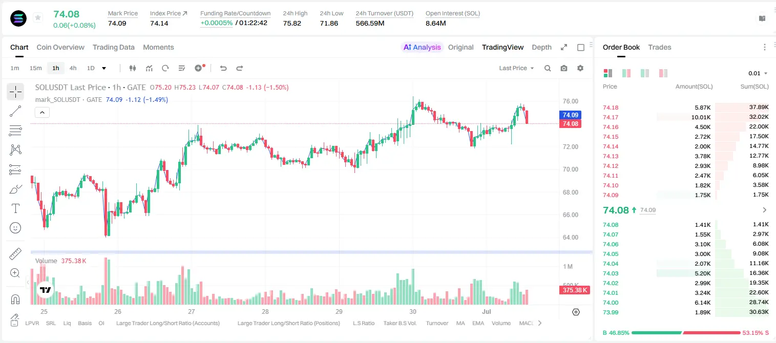The image size is (776, 343).
Task: Select the text annotation tool
Action: (x=15, y=208)
